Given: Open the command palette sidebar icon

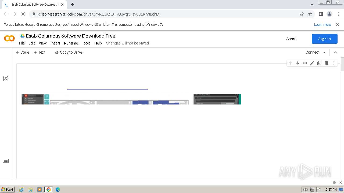Looking at the screenshot, I should click(5, 161).
